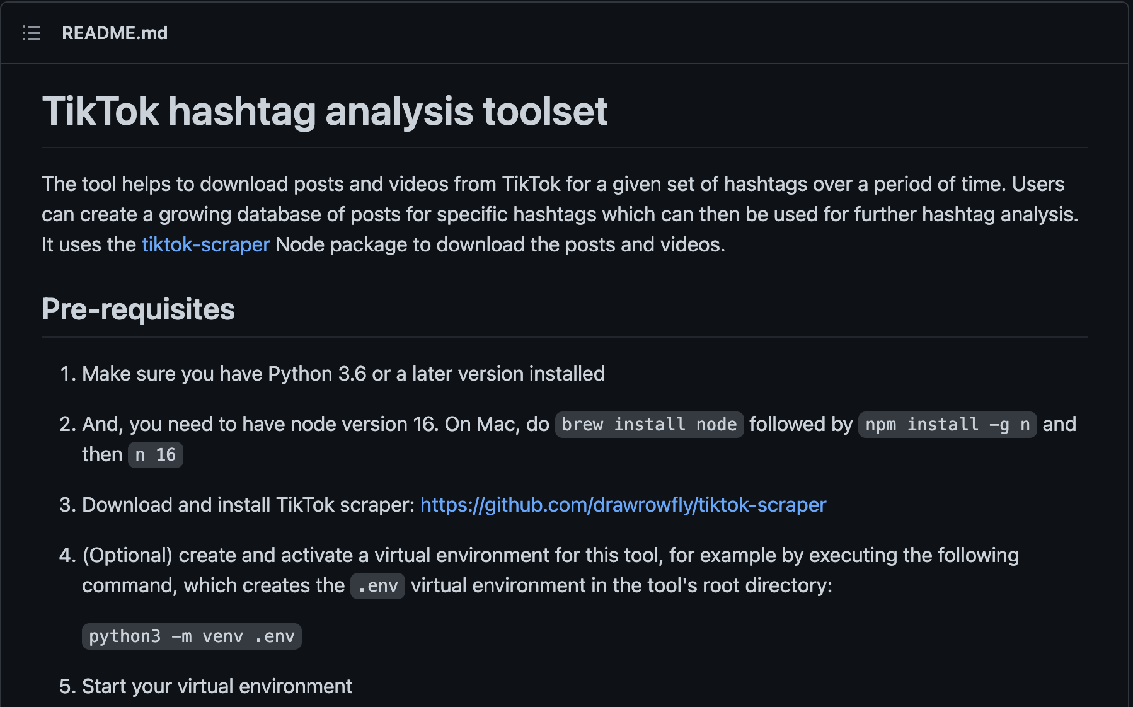Open the tiktok-scraper Node package link

coord(205,244)
